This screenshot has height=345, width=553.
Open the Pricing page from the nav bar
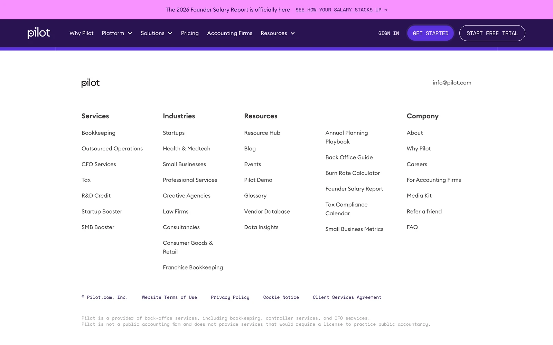pos(190,33)
